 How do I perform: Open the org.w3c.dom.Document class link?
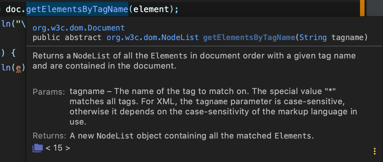[x=79, y=28]
